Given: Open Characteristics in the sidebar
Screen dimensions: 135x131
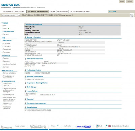Looking at the screenshot, I should click(8, 32).
